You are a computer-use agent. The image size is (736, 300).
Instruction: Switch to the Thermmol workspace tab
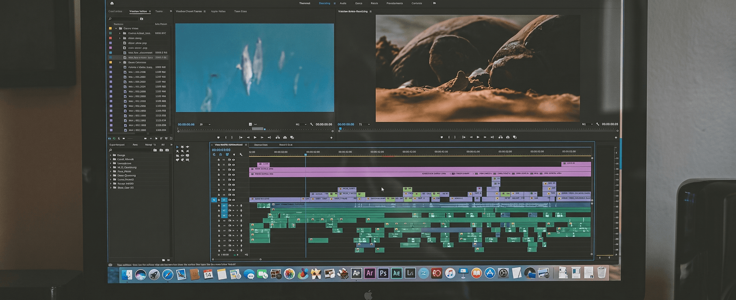pyautogui.click(x=305, y=3)
